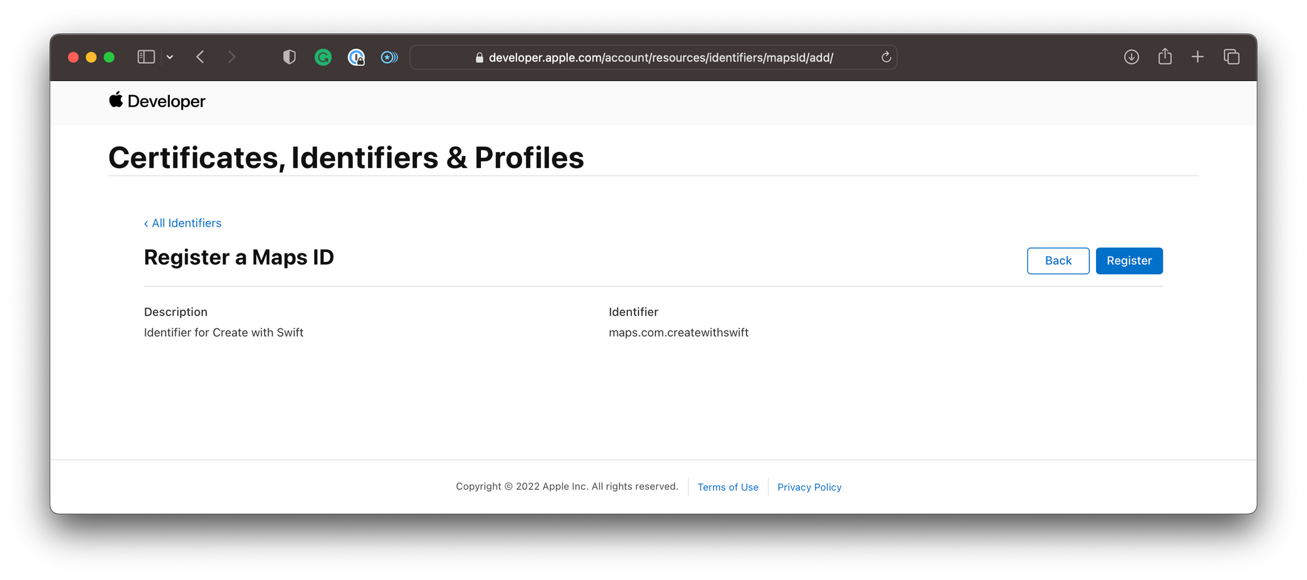Toggle the Safari sidebar visibility
This screenshot has width=1307, height=580.
pos(145,57)
